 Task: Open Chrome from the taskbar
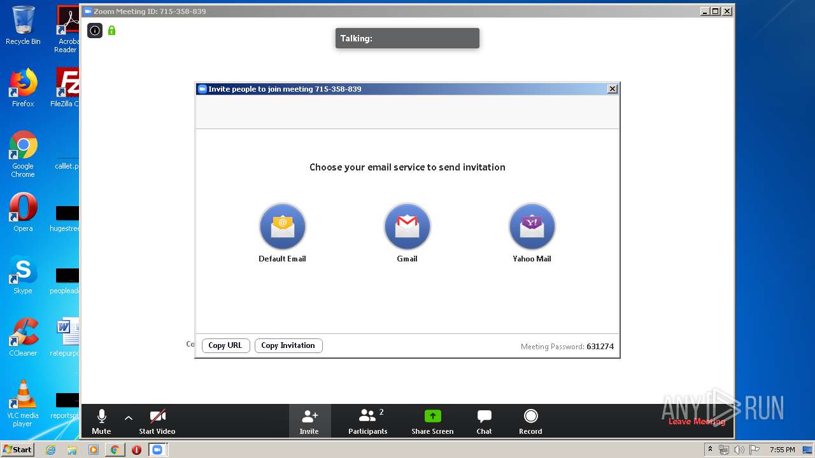[x=115, y=450]
